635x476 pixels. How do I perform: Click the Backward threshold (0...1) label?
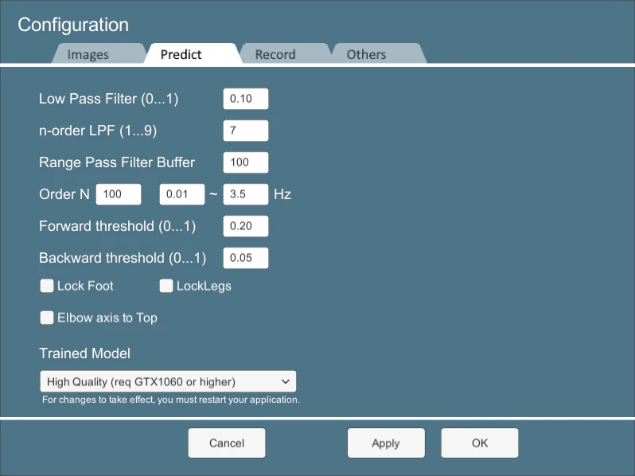click(123, 258)
